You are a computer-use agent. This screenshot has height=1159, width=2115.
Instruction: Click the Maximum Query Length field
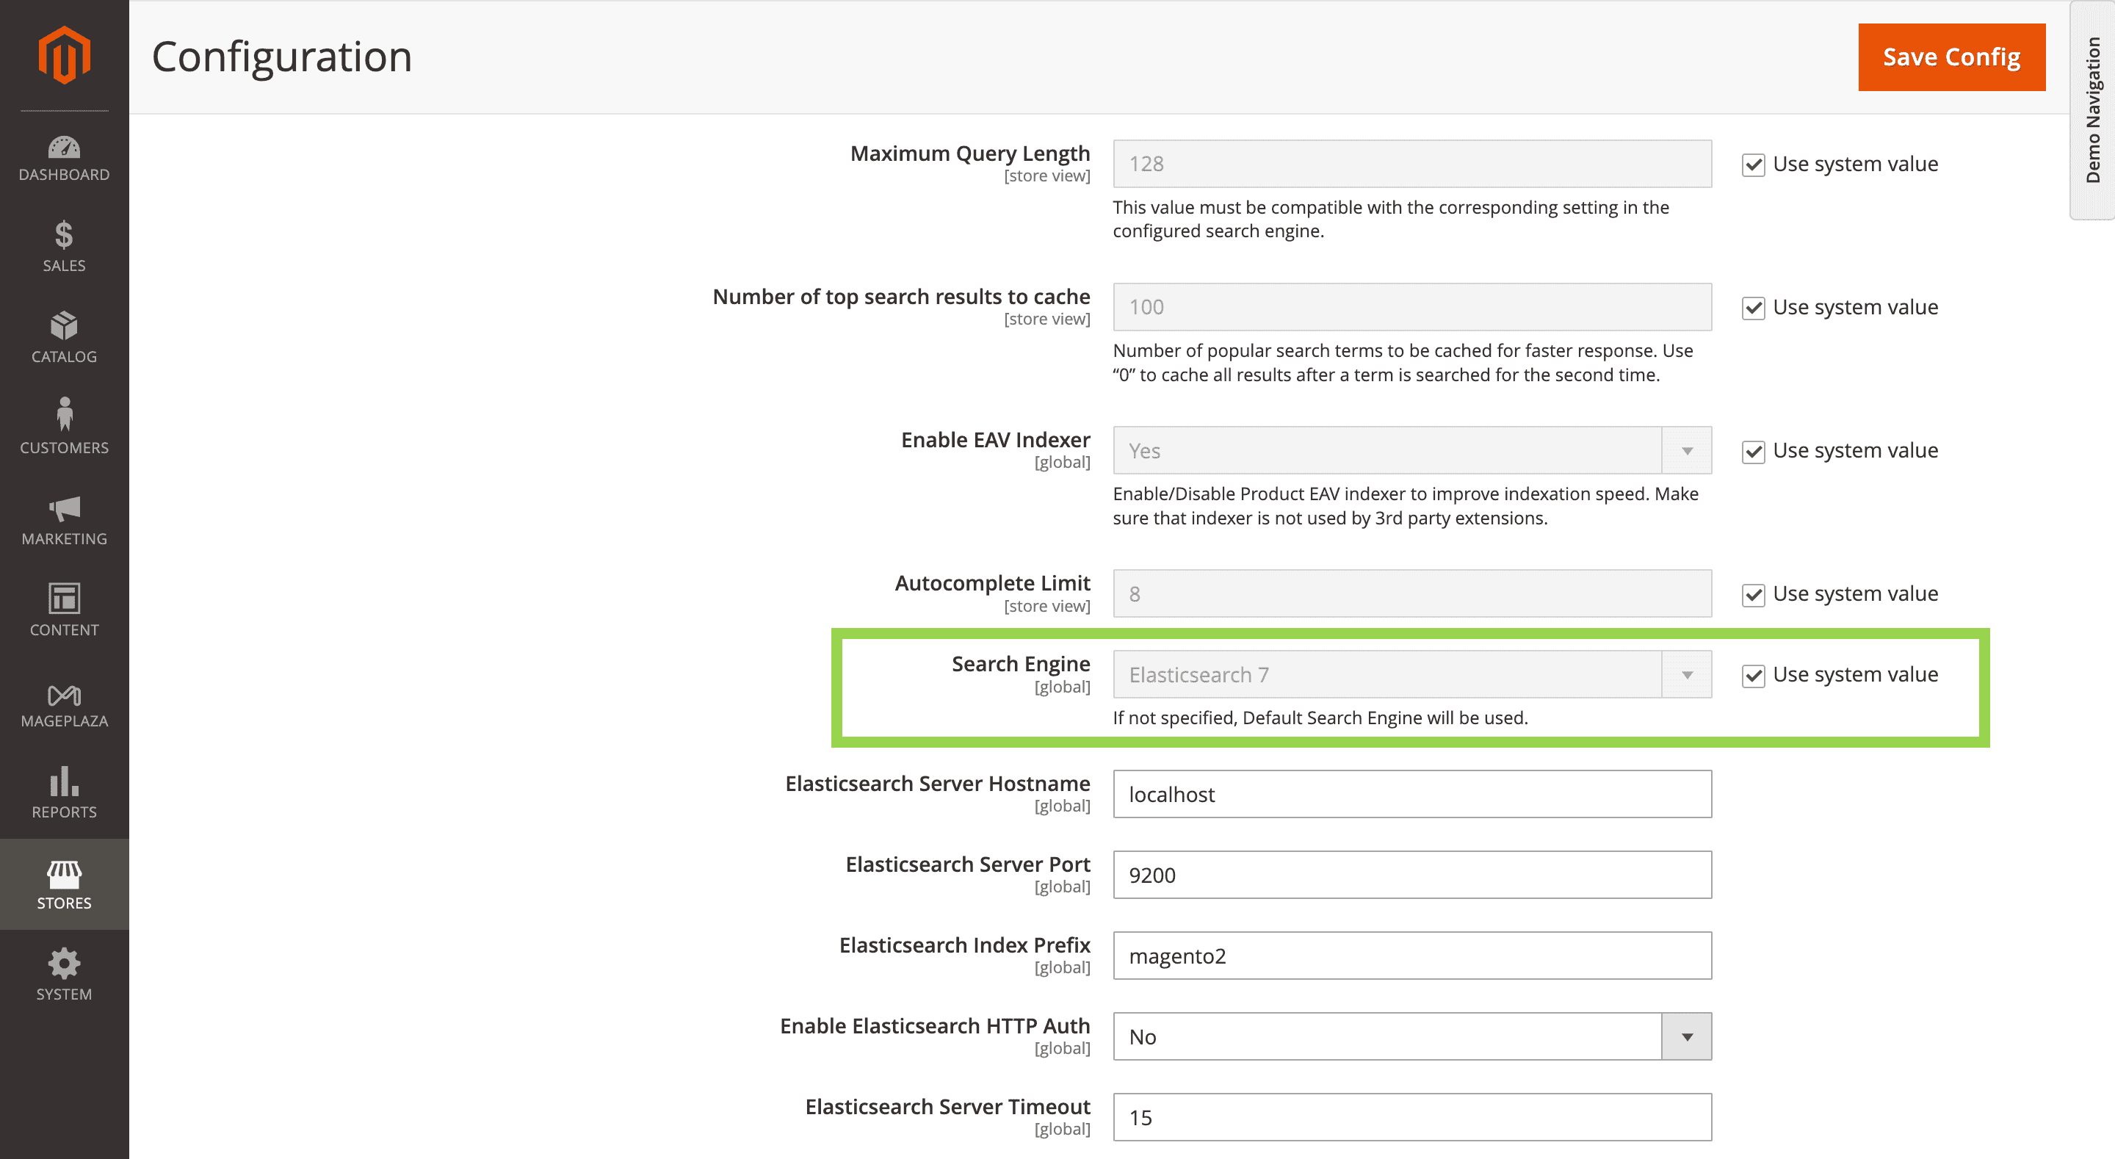1412,164
